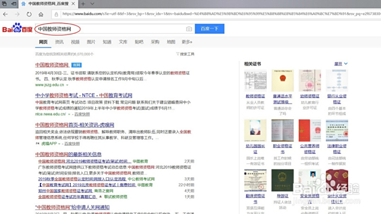Expand arrow next to ntce.neea.edu.cn
The height and width of the screenshot is (214, 381).
(69, 114)
